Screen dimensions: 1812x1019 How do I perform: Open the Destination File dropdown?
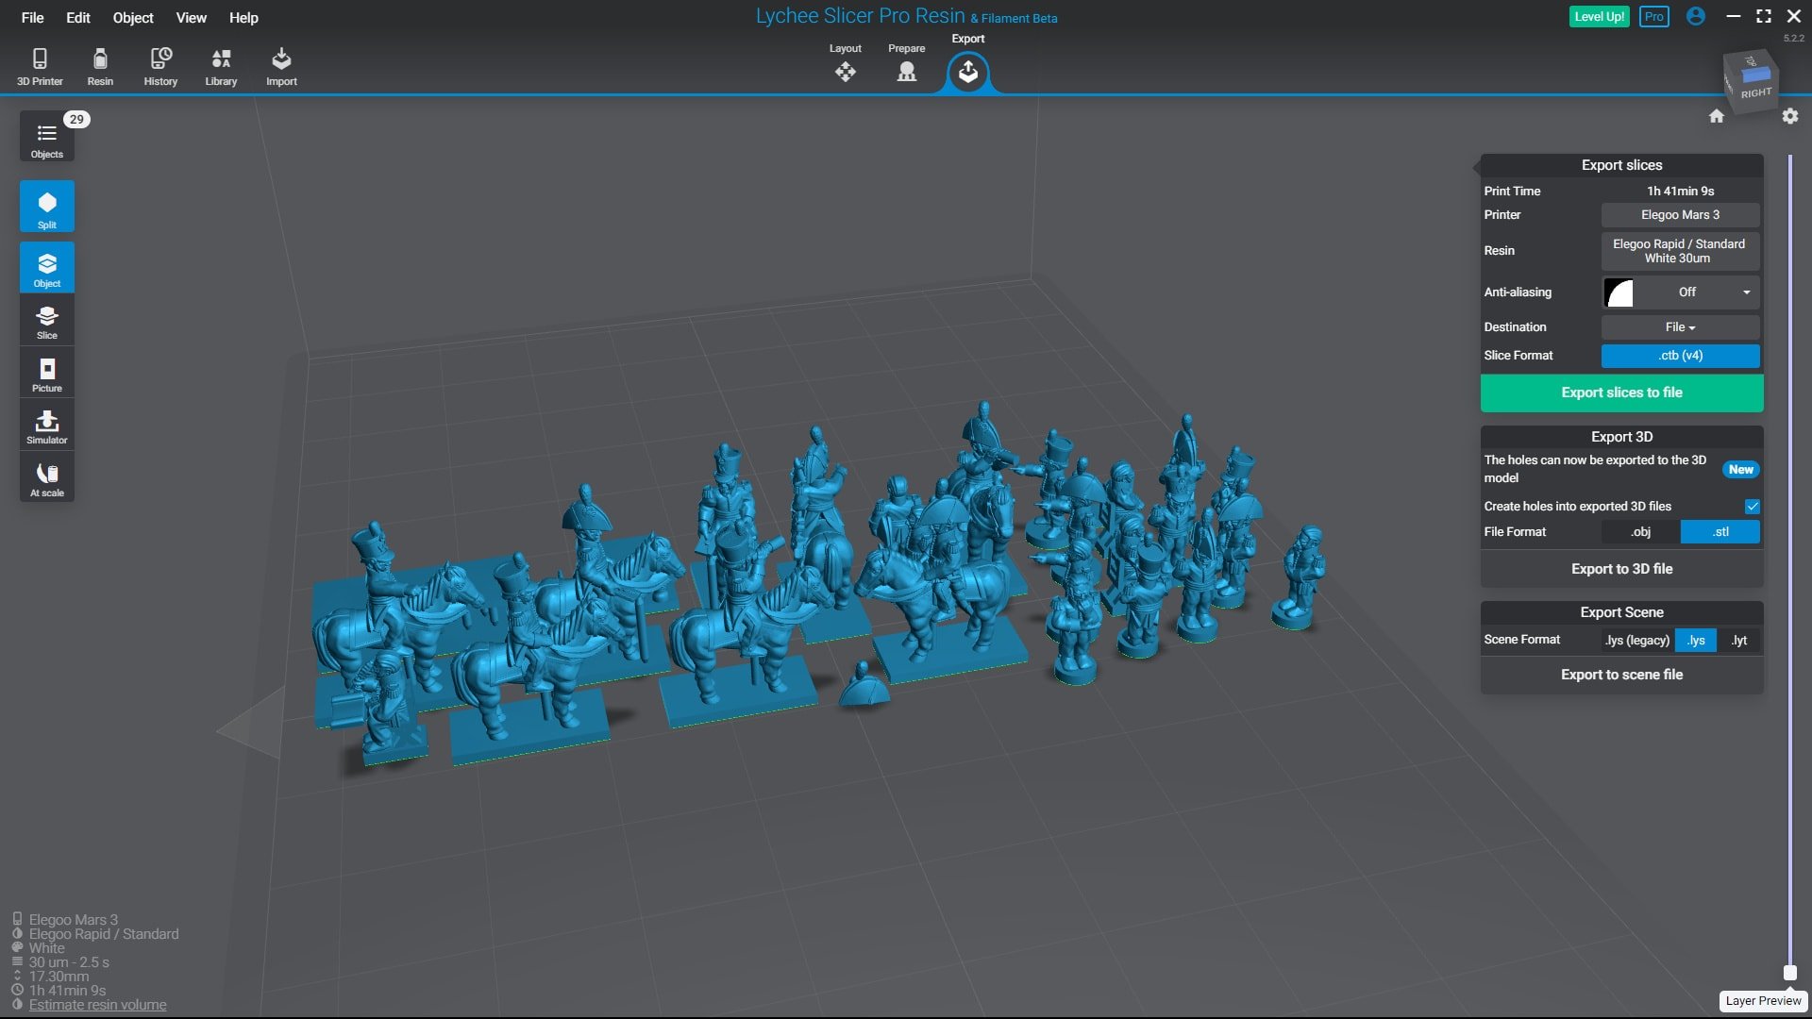tap(1681, 327)
